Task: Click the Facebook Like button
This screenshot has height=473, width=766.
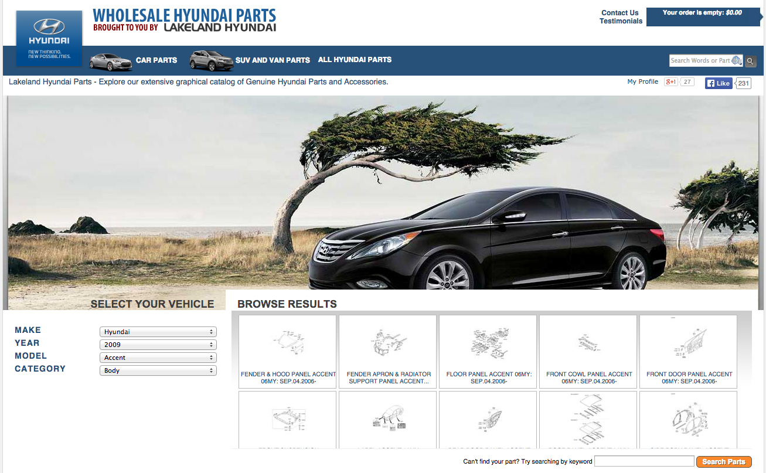Action: click(x=719, y=83)
